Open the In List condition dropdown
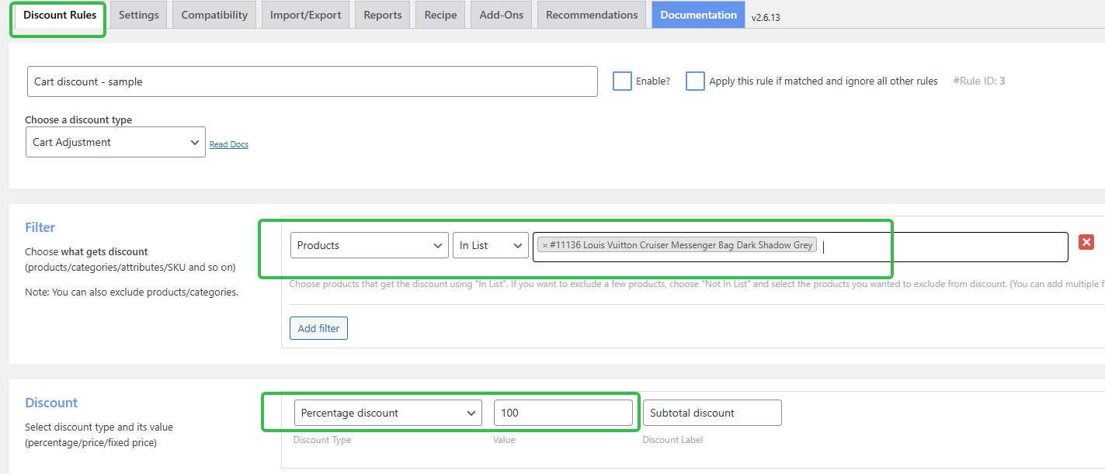Screen dimensions: 1105x474 pyautogui.click(x=490, y=244)
